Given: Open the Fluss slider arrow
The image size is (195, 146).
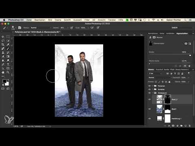Looking at the screenshot, I should [x=88, y=28].
